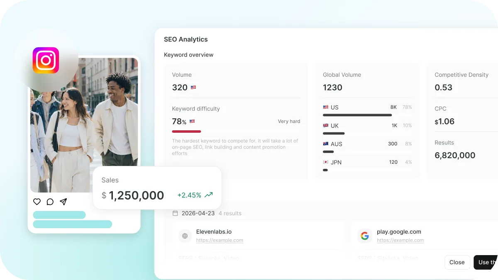Viewport: 498px width, 280px height.
Task: Click the Keyword overview label
Action: pyautogui.click(x=189, y=55)
